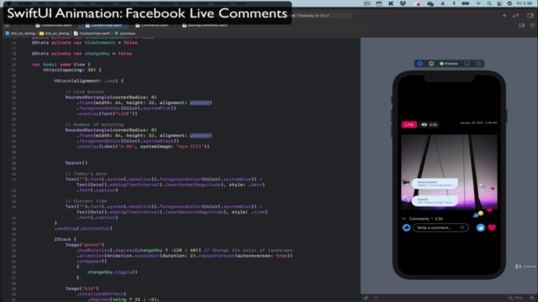
Task: Click the Fri 3:38 menu bar clock
Action: (x=525, y=3)
